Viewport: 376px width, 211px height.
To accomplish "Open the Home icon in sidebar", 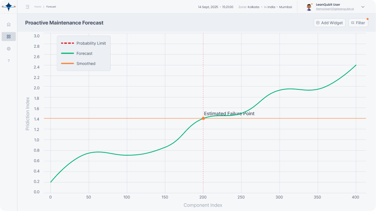I will pos(9,24).
